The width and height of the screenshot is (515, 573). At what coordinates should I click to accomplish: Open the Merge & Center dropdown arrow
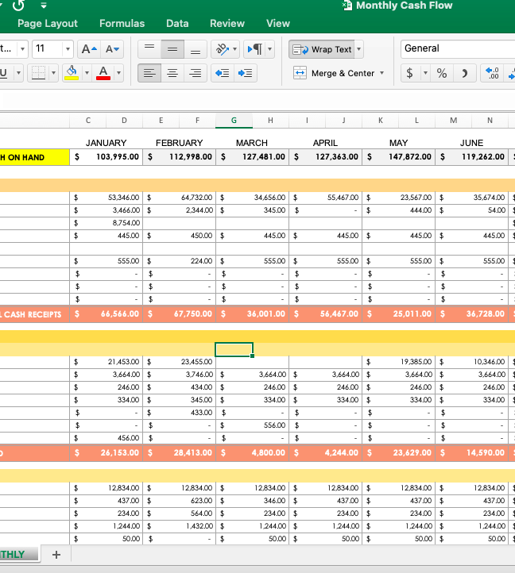(x=382, y=73)
